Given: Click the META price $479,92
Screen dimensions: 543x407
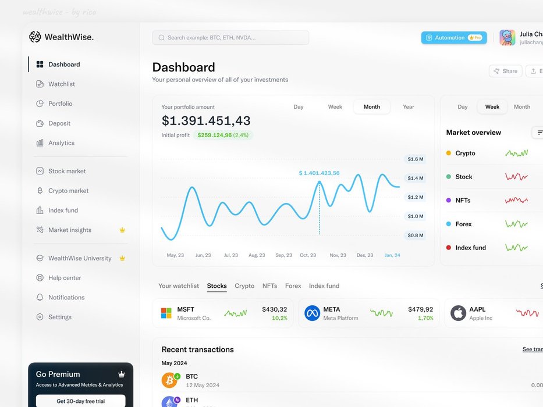Looking at the screenshot, I should tap(420, 309).
